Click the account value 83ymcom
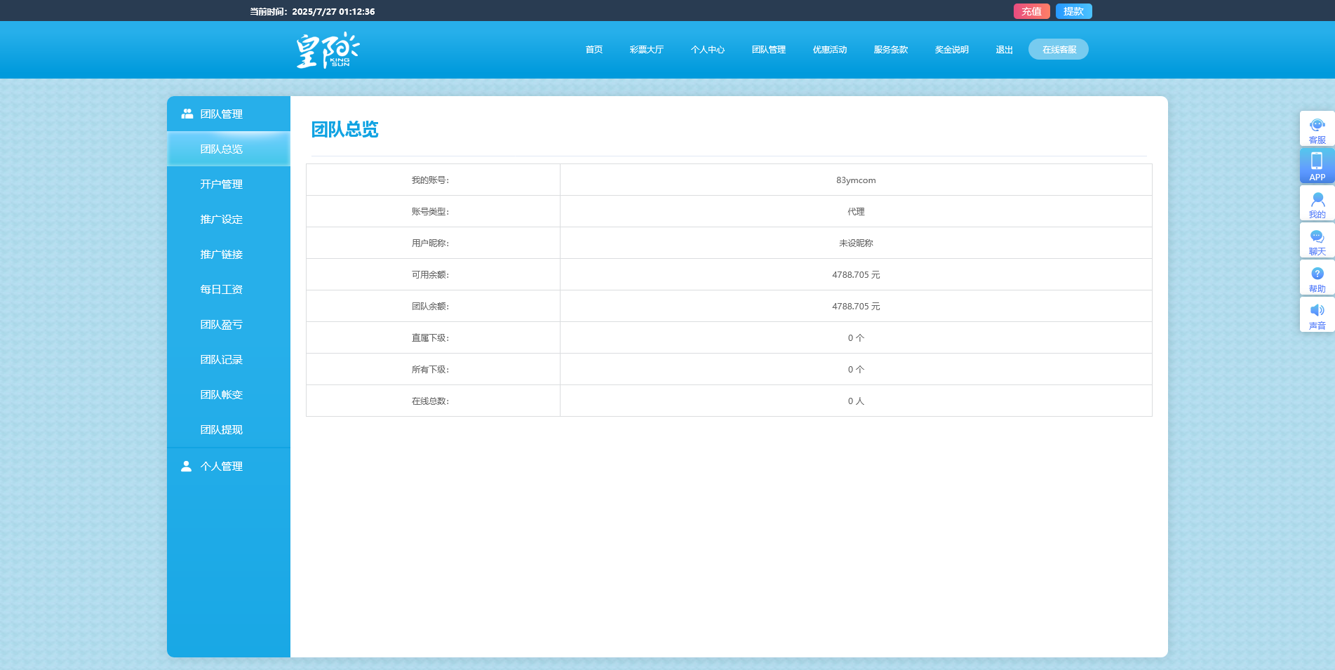The width and height of the screenshot is (1335, 670). click(x=856, y=180)
